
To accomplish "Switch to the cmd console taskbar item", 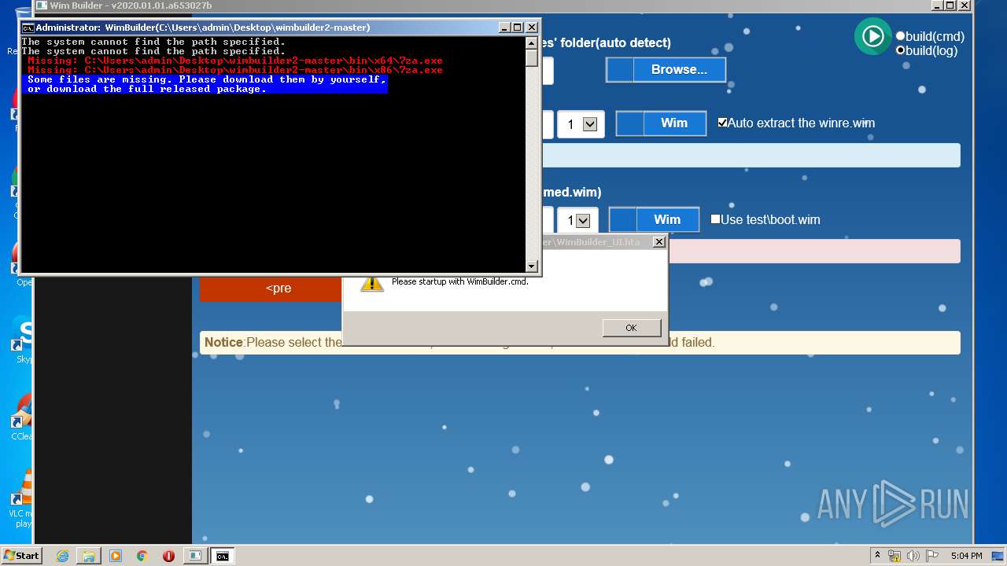I will 223,556.
